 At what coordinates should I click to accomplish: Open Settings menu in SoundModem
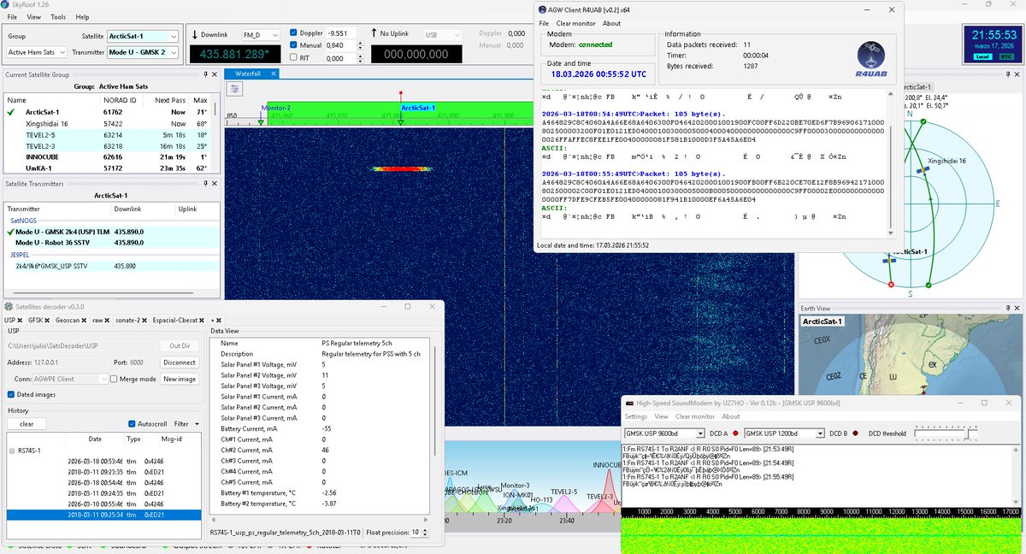tap(636, 417)
